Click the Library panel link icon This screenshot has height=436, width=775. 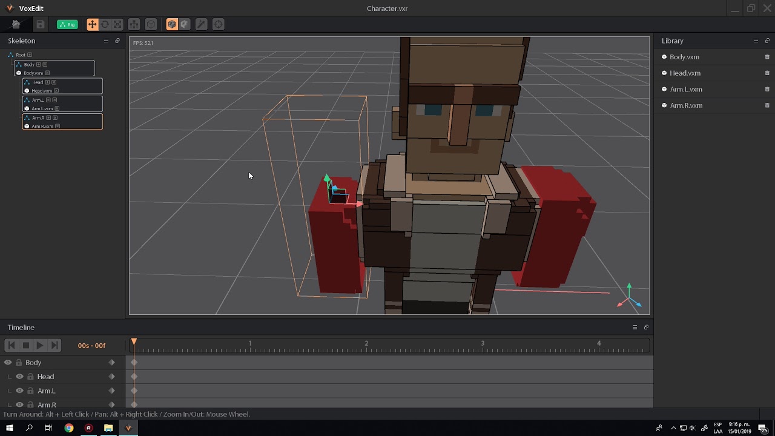(767, 41)
